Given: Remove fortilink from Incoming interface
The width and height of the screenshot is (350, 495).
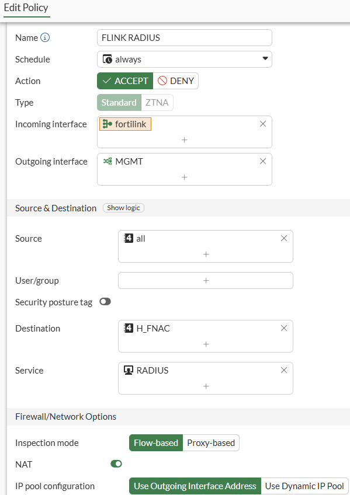Looking at the screenshot, I should tap(263, 124).
